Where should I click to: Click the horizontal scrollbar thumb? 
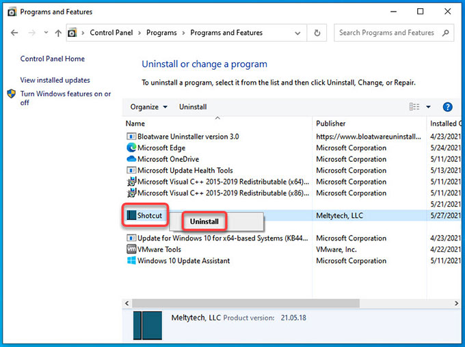click(x=246, y=303)
